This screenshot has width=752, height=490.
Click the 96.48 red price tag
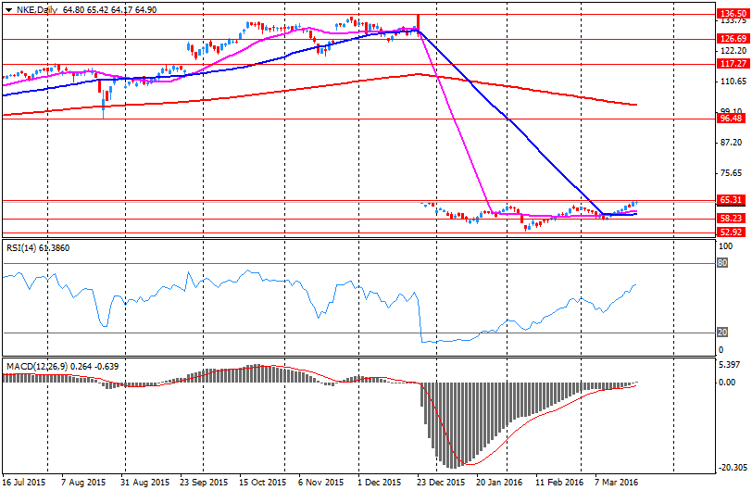click(x=732, y=119)
